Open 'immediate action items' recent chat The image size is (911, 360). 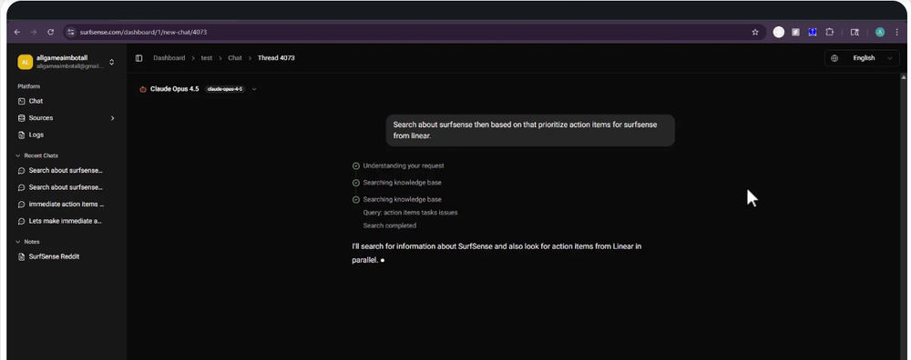tap(67, 204)
